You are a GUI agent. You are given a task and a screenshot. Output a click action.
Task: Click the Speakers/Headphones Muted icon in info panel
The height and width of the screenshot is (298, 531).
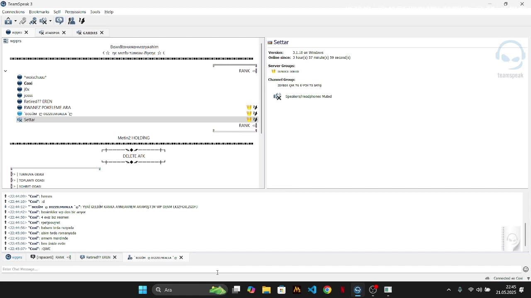pyautogui.click(x=278, y=96)
